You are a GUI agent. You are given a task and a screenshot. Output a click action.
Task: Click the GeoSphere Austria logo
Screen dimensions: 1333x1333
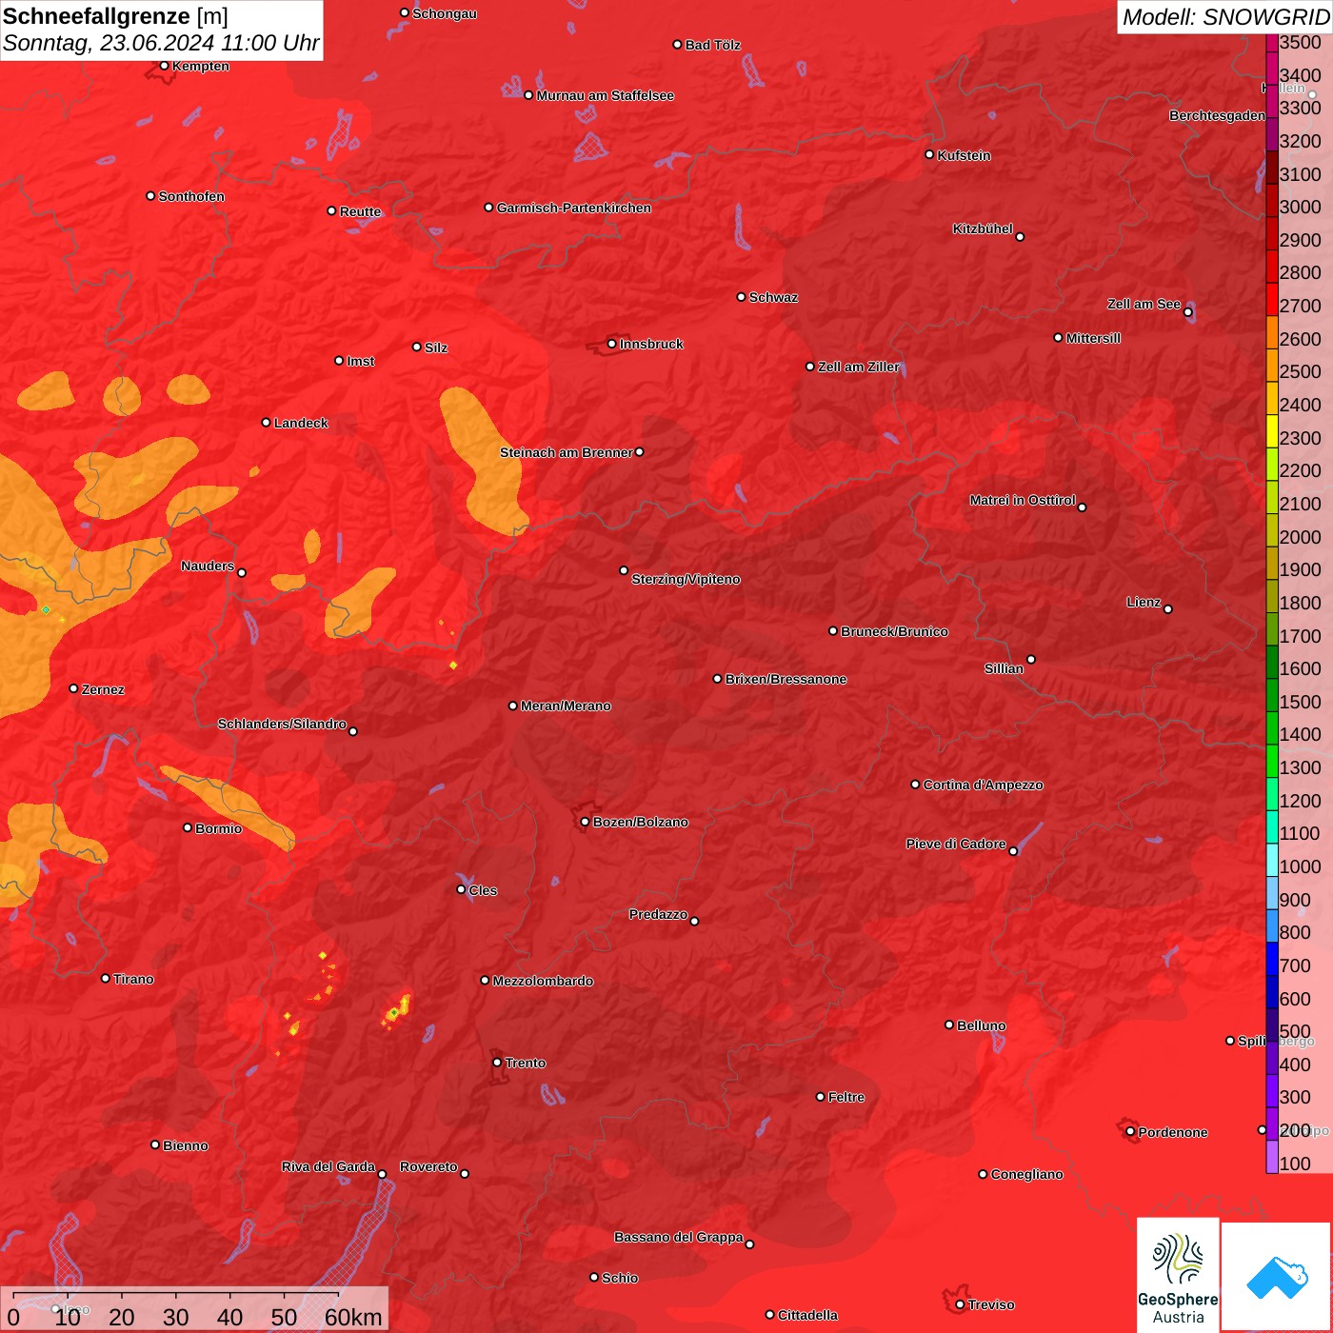click(x=1178, y=1274)
